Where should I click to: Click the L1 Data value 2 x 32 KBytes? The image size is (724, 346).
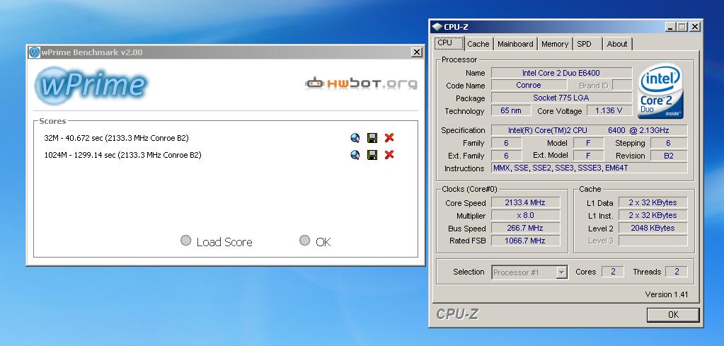click(653, 202)
